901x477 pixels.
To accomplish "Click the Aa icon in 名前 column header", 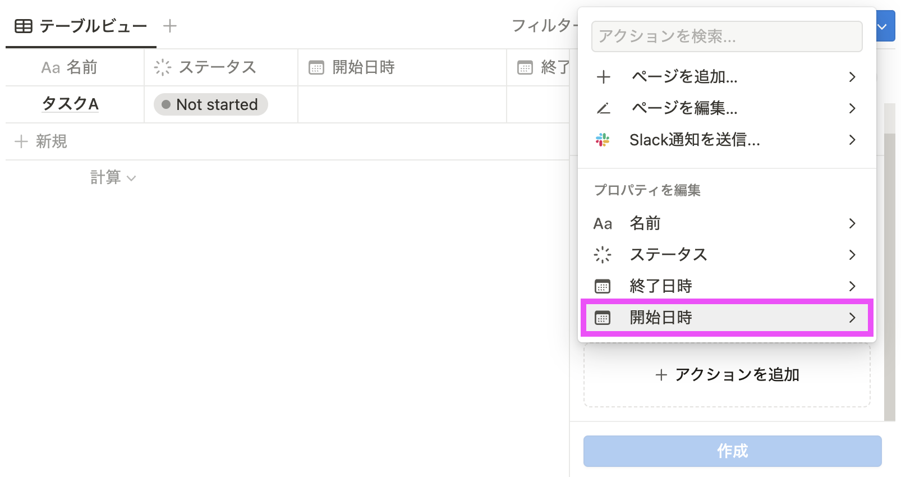I will point(50,68).
